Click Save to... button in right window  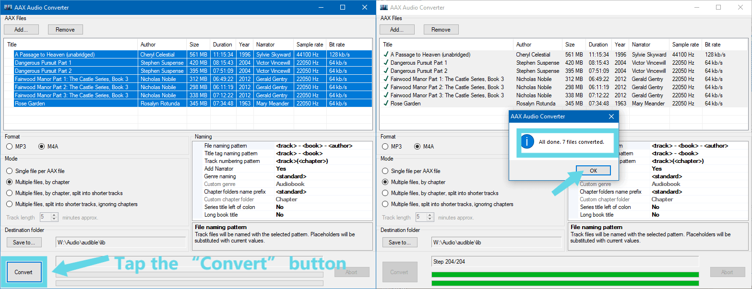coord(400,243)
